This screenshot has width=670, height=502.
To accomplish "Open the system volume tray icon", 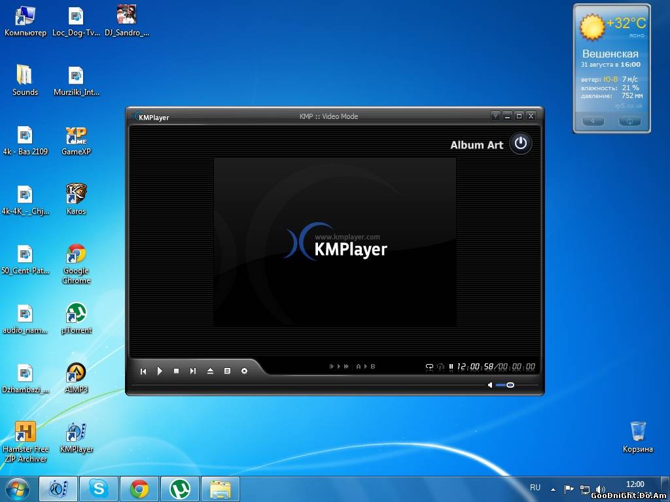I will pyautogui.click(x=600, y=490).
